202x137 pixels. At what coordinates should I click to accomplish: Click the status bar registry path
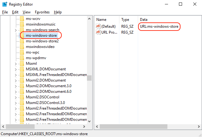click(44, 134)
